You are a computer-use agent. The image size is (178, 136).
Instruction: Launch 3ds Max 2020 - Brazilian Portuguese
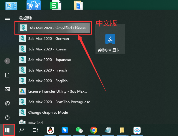(x=59, y=102)
